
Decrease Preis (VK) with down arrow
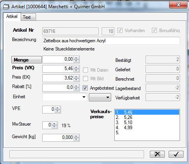point(76,70)
